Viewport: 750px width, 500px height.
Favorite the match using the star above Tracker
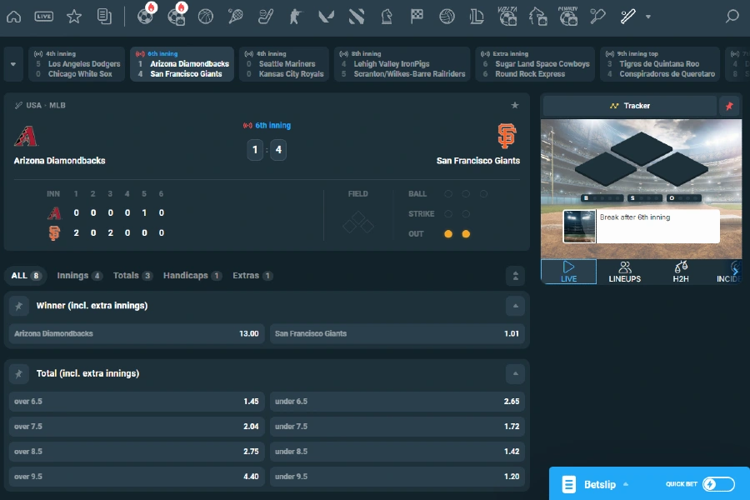coord(515,105)
